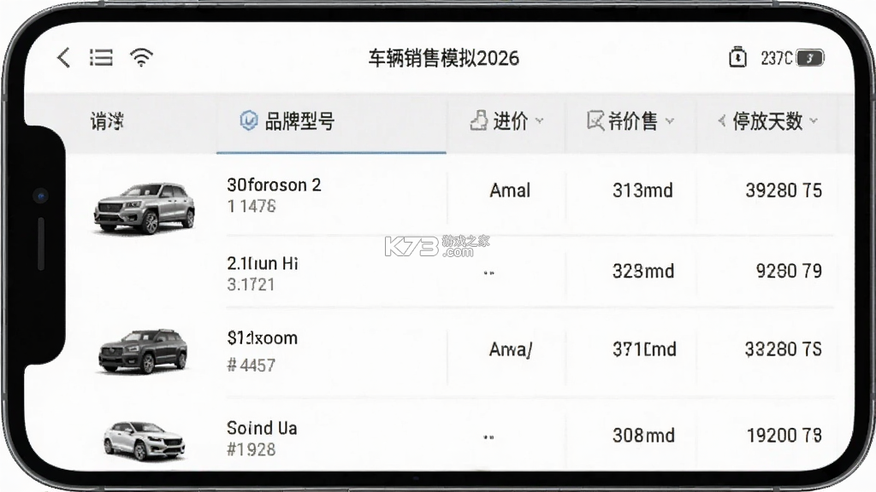
Task: Tap the code #1928 under Soind Ua
Action: coord(251,449)
